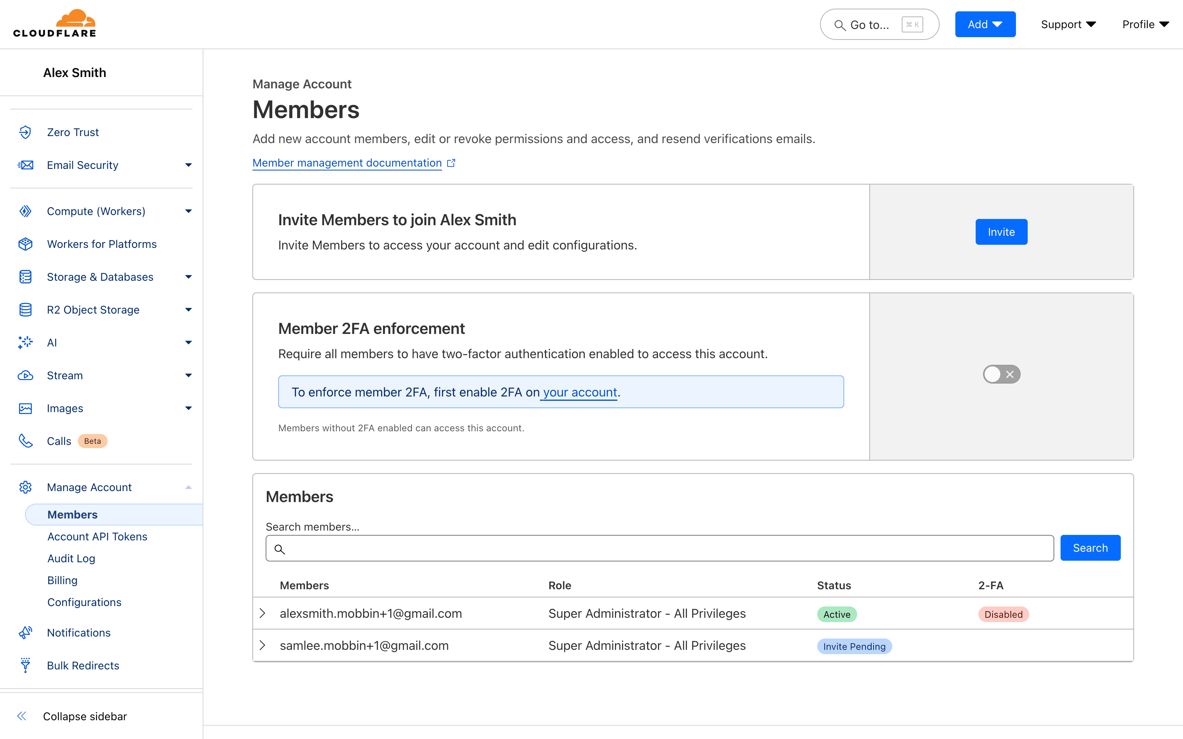Open Bulk Redirects funnel icon
The width and height of the screenshot is (1183, 739).
pyautogui.click(x=25, y=665)
